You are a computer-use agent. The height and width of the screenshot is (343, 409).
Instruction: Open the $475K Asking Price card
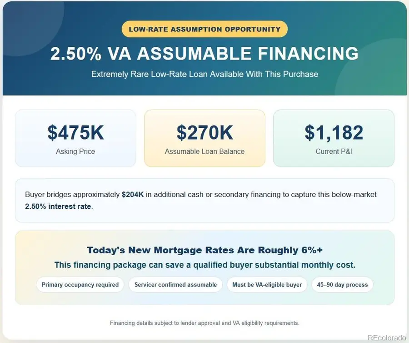click(75, 138)
